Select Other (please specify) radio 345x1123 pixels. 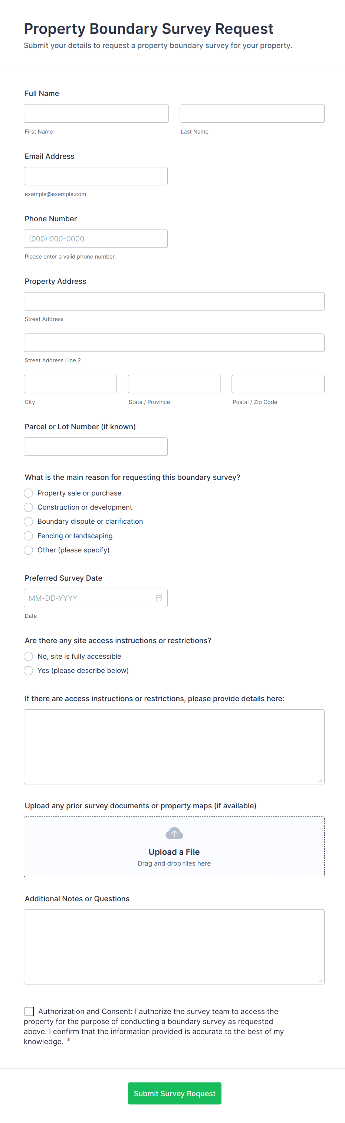pyautogui.click(x=29, y=550)
